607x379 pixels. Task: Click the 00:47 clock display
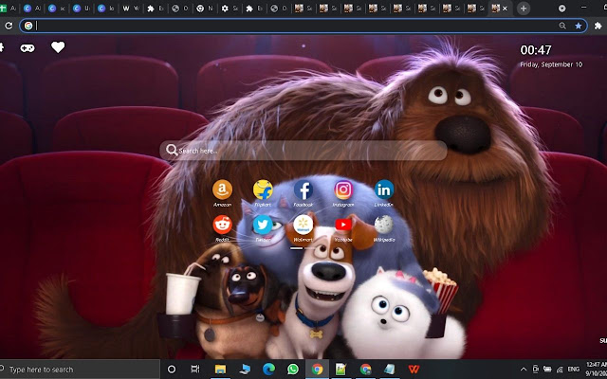(x=536, y=50)
